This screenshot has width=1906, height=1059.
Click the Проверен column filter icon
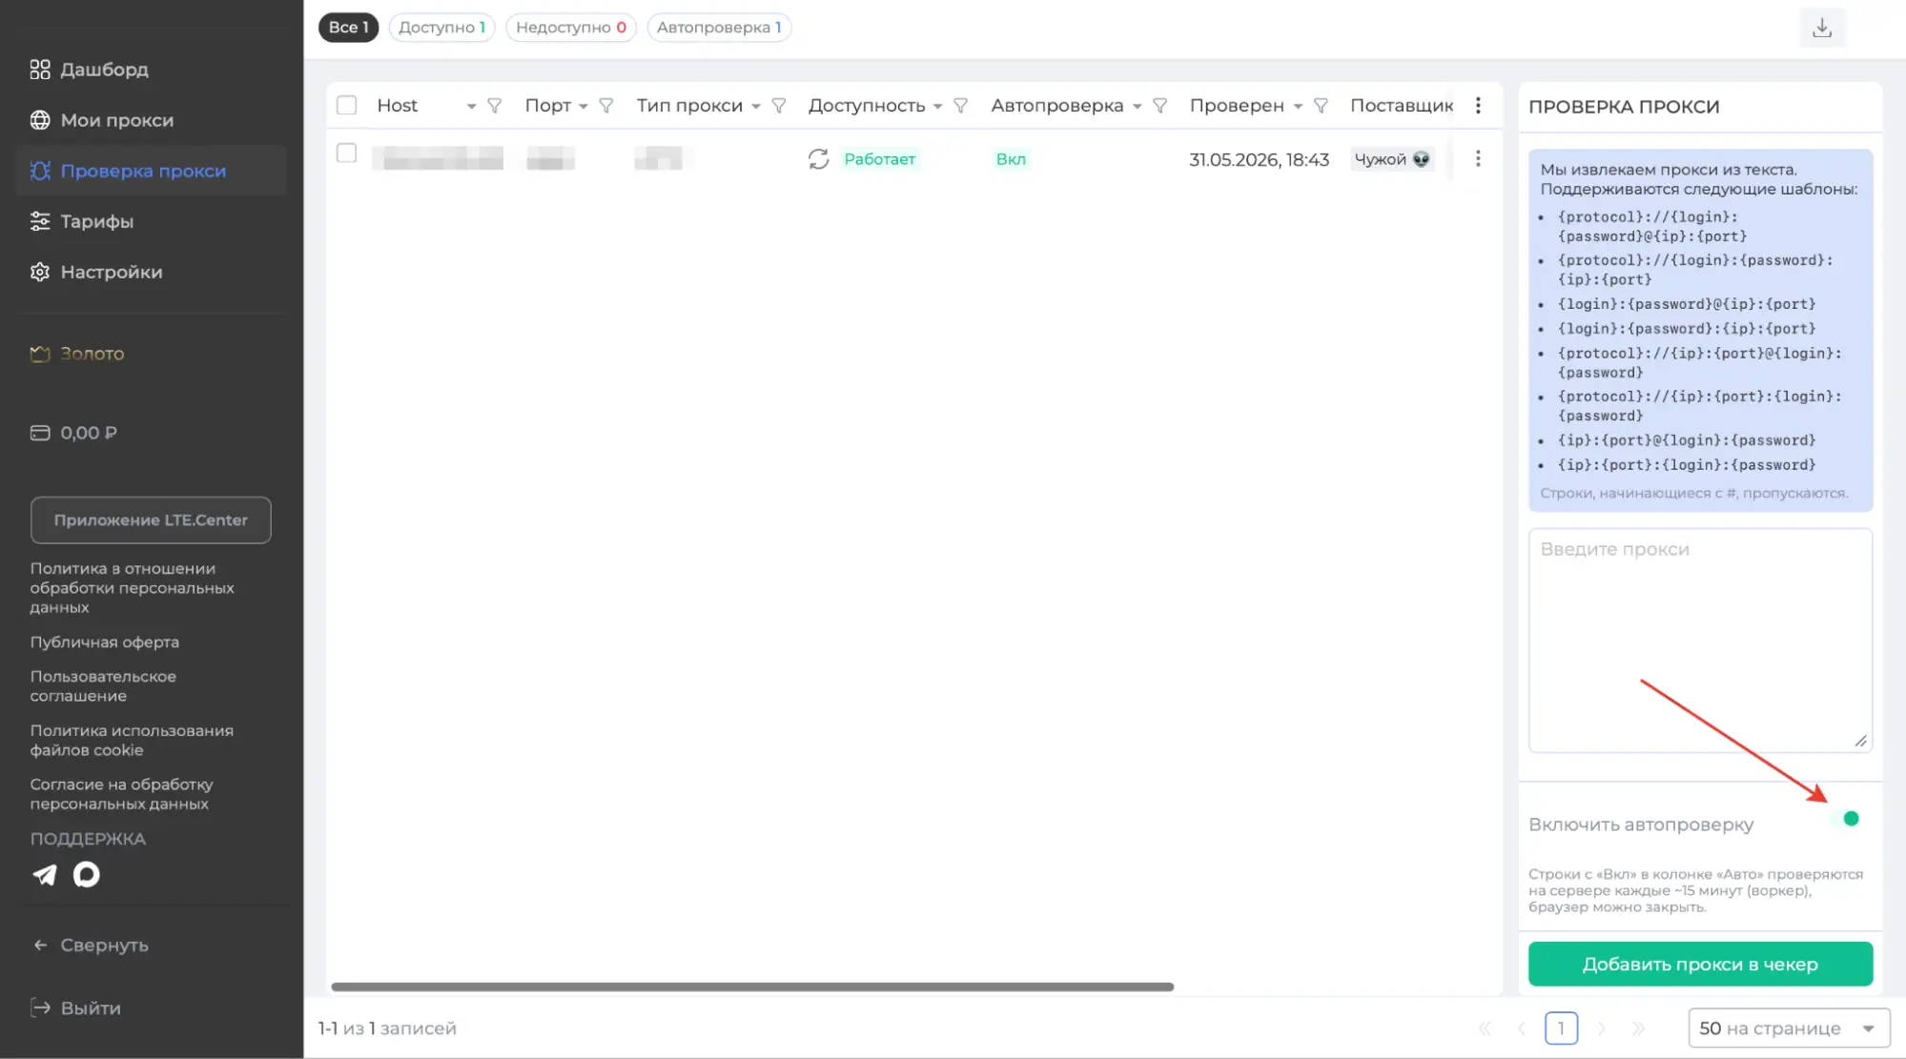pyautogui.click(x=1321, y=106)
